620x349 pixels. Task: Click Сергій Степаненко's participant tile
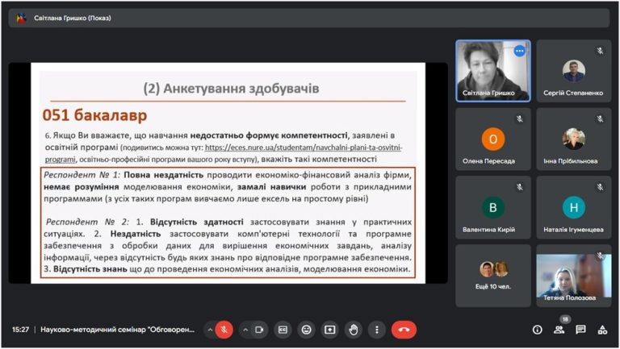pos(574,71)
